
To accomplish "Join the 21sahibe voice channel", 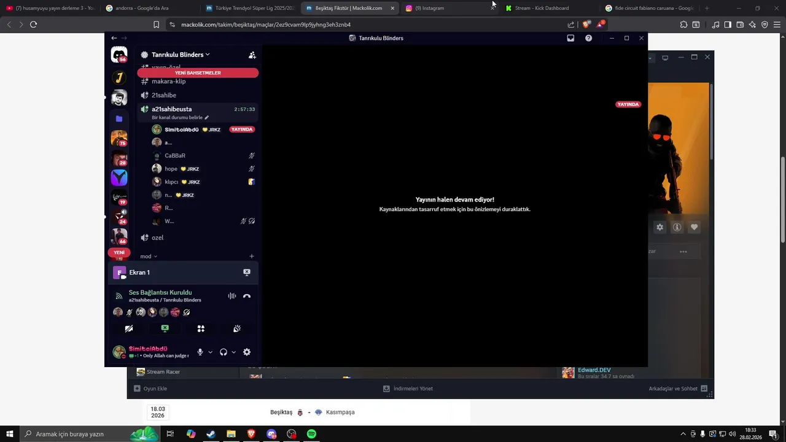I will click(x=198, y=95).
